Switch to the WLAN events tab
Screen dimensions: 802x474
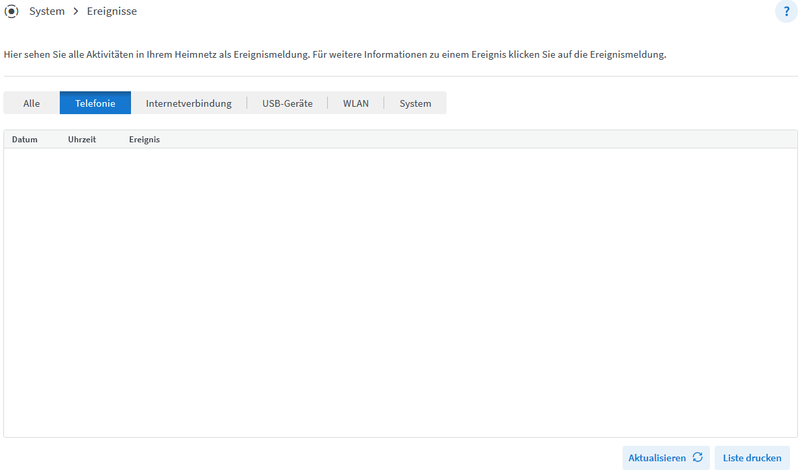click(x=356, y=103)
